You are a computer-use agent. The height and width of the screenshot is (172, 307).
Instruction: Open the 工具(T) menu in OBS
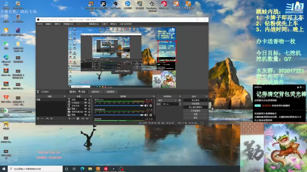coord(104,24)
